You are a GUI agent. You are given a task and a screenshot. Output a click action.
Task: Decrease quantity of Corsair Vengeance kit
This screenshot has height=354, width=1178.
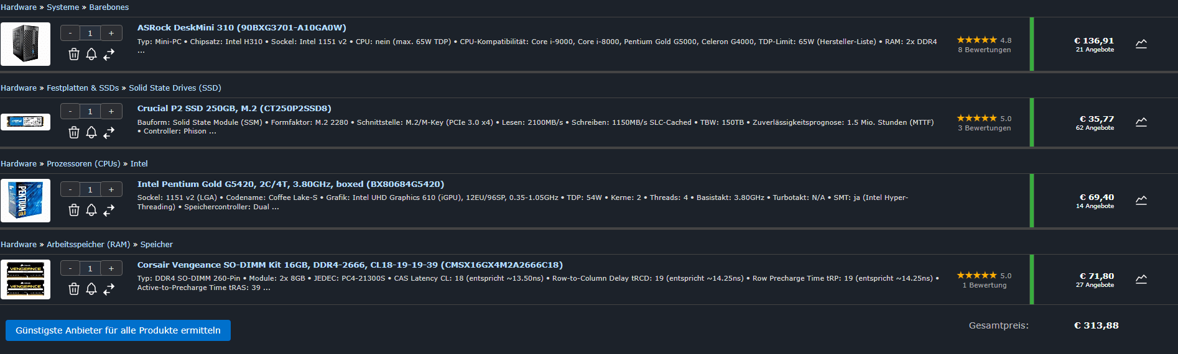[x=70, y=268]
